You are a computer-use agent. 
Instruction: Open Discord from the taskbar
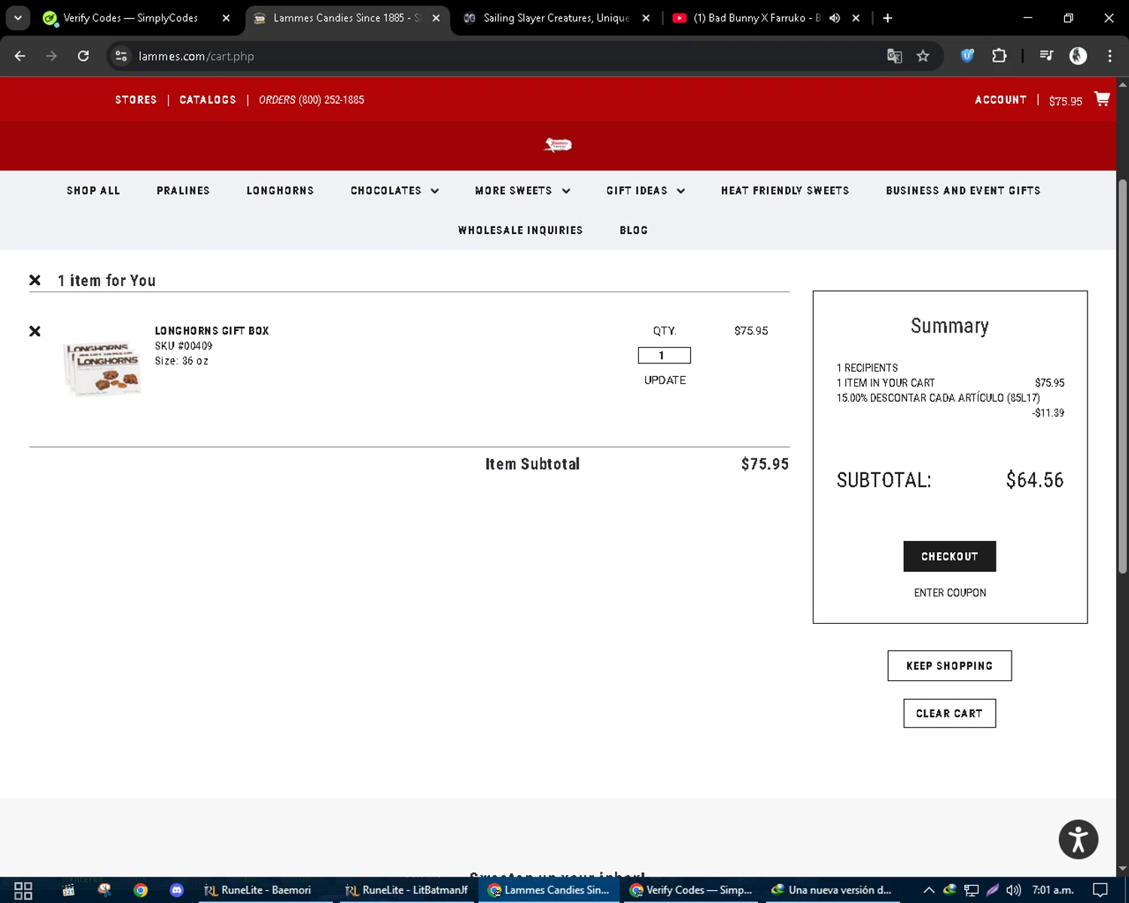tap(177, 890)
